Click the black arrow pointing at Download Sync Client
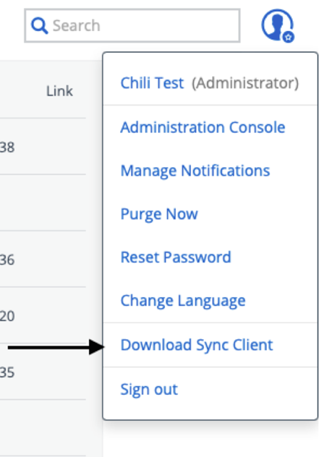This screenshot has height=457, width=324. pyautogui.click(x=56, y=347)
